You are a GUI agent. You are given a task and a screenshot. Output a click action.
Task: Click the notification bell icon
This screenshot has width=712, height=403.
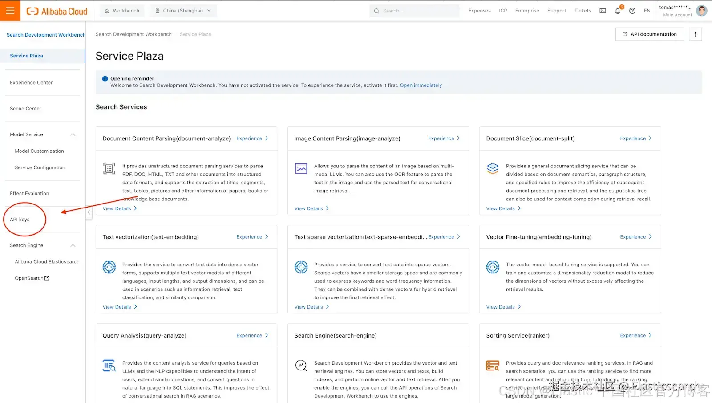(618, 11)
